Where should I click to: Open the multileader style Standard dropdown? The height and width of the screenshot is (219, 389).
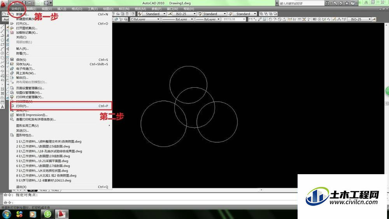coord(255,14)
